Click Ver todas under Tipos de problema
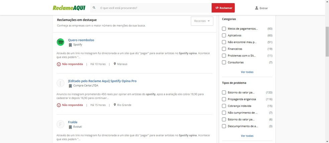Image resolution: width=329 pixels, height=143 pixels. coord(247,136)
